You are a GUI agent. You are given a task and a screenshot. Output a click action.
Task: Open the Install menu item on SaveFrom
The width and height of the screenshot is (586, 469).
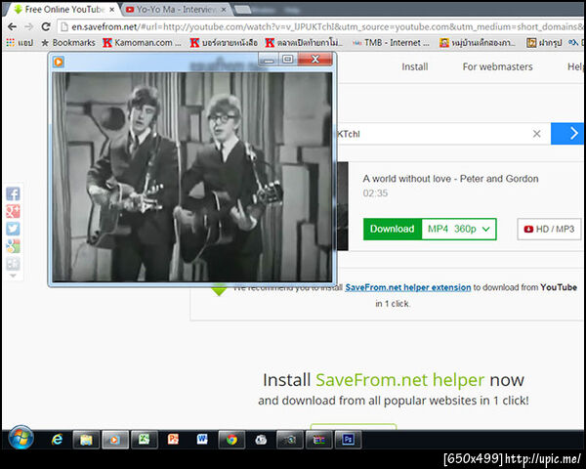(x=415, y=67)
